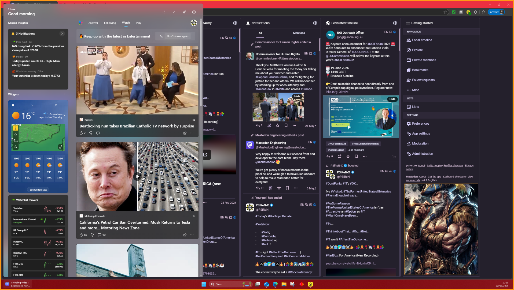Dislike the Beatboxing nun story
Screen dimensions: 514x290
[91, 133]
